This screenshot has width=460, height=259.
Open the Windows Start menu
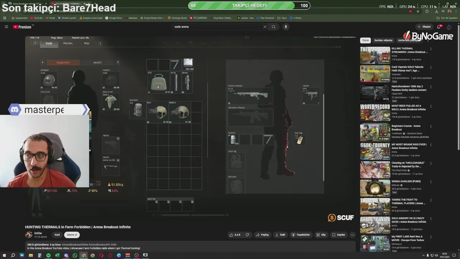pyautogui.click(x=4, y=255)
